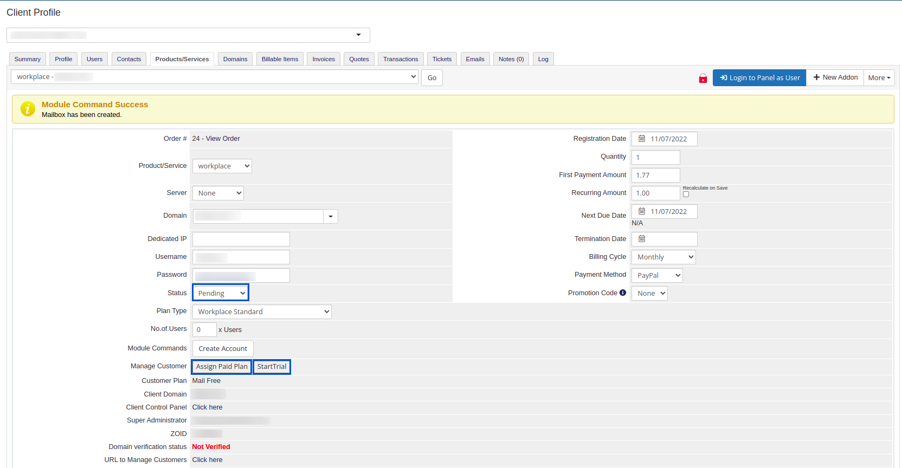Expand the Billing Cycle dropdown
The width and height of the screenshot is (902, 468).
click(x=663, y=257)
